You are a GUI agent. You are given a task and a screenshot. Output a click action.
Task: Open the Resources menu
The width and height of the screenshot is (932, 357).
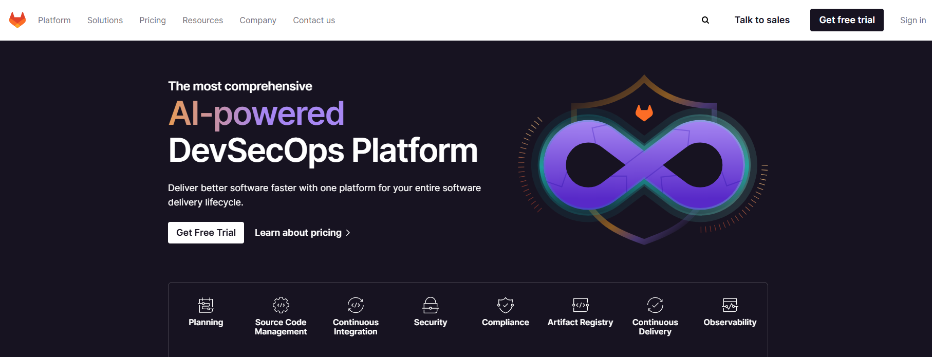point(203,20)
